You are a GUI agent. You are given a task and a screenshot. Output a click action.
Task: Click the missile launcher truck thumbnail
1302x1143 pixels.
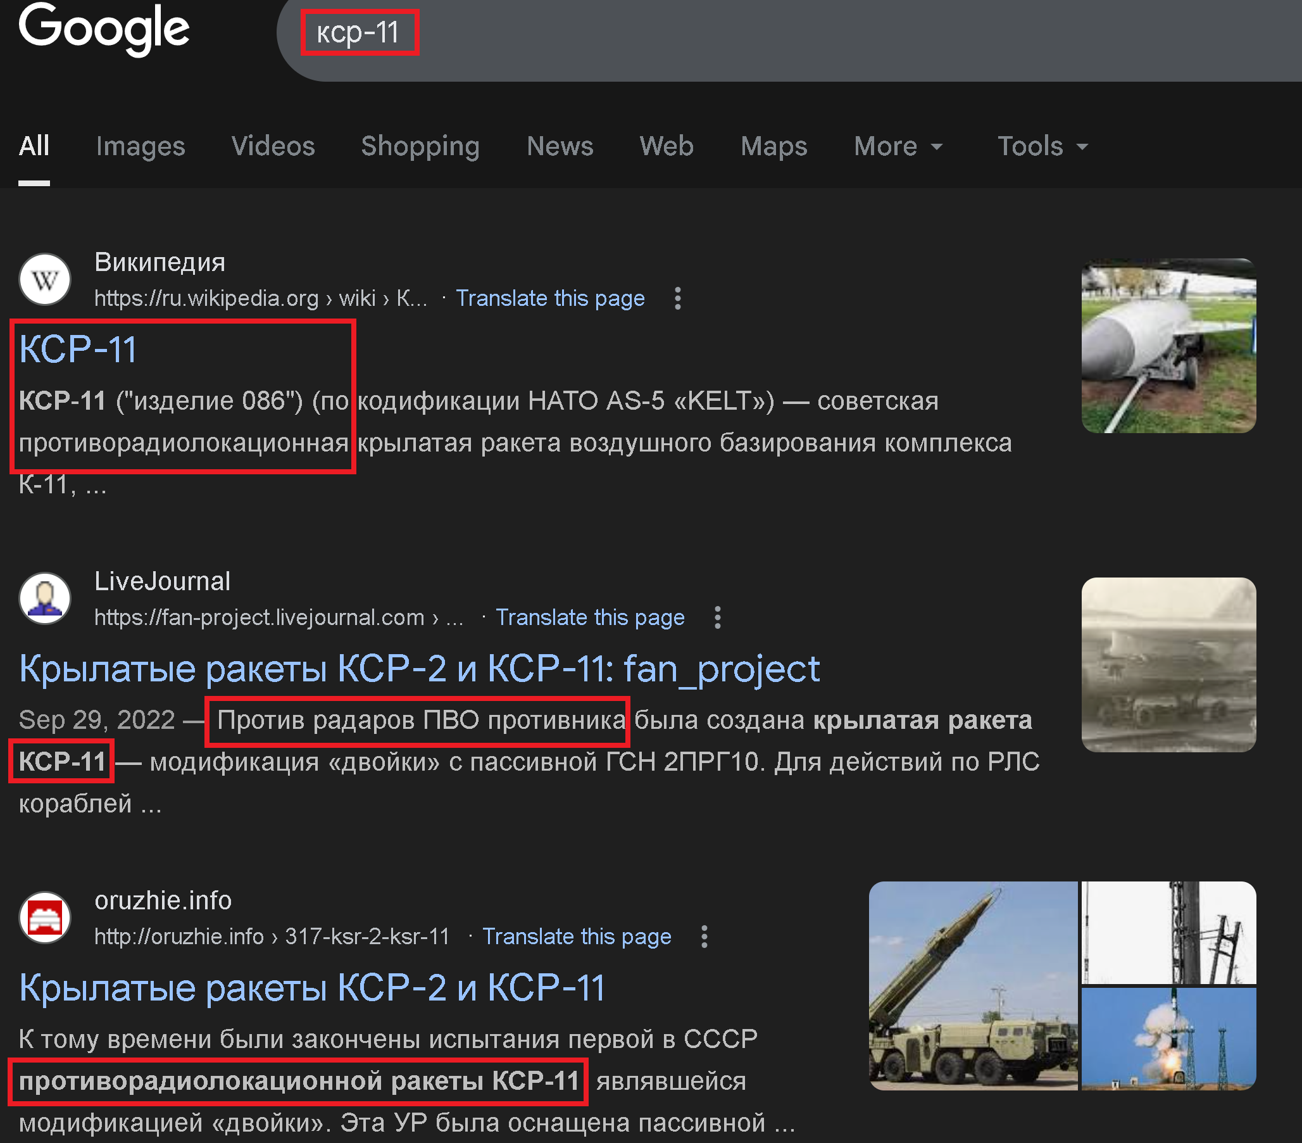coord(973,985)
